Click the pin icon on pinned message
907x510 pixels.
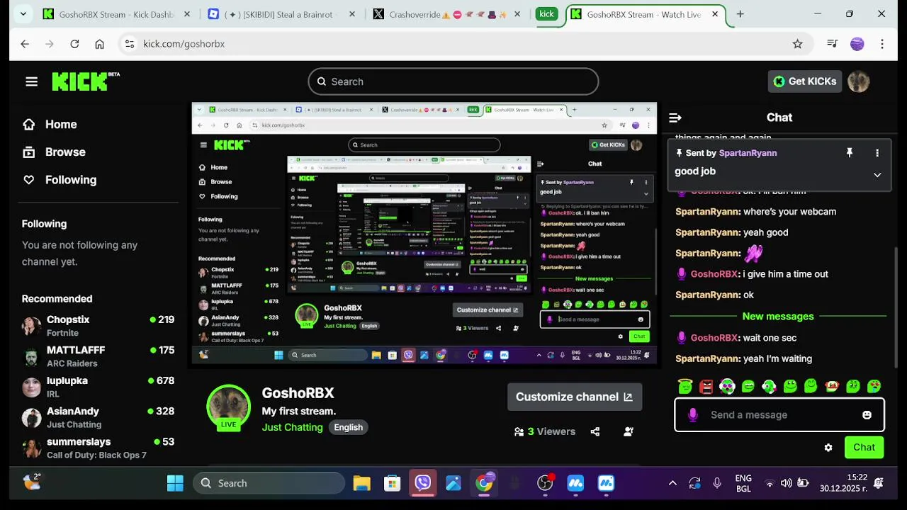[x=850, y=153]
